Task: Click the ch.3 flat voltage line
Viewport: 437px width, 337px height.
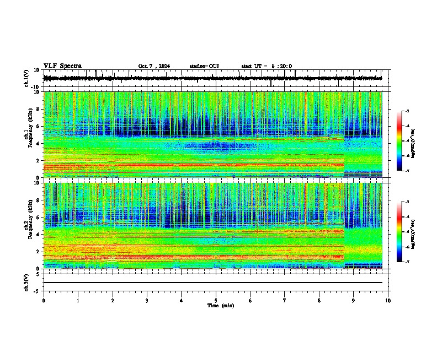Action: click(212, 282)
